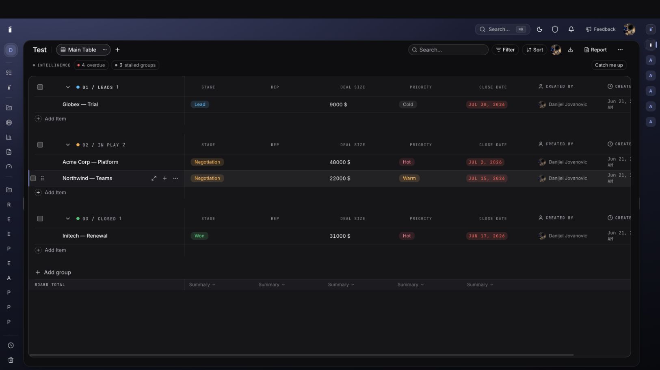The height and width of the screenshot is (370, 660).
Task: Open notifications with the bell icon
Action: pos(571,29)
